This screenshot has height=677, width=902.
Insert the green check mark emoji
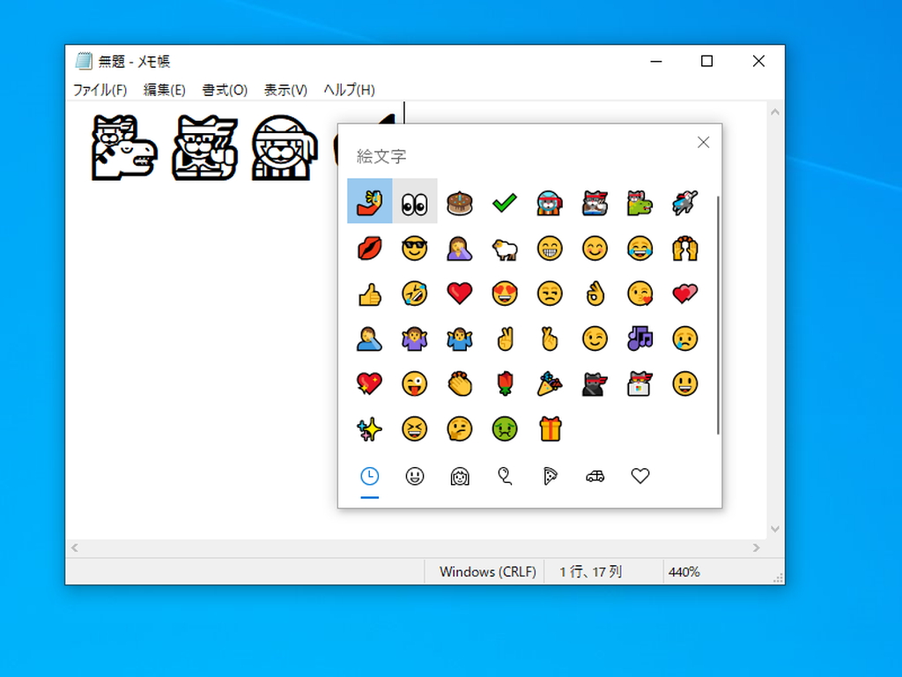(505, 201)
